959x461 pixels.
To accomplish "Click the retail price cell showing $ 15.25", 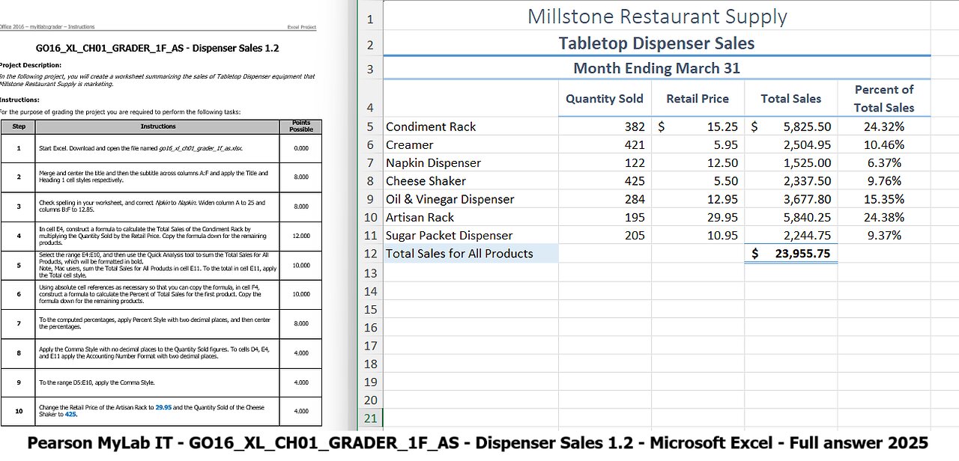I will pos(698,126).
